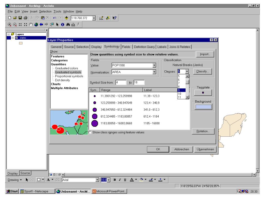Pick the Select Elements arrow tool

(57, 24)
